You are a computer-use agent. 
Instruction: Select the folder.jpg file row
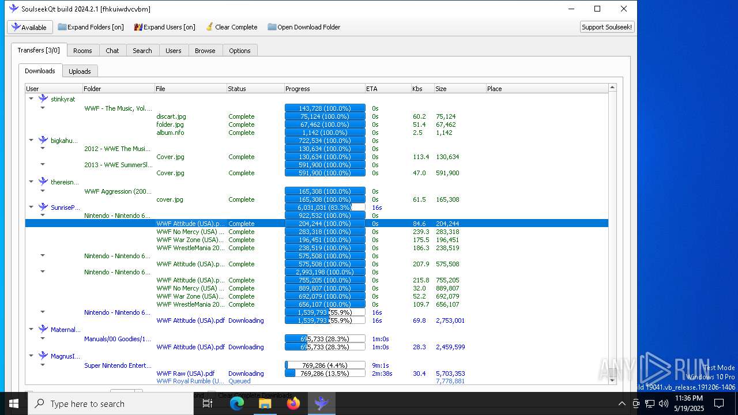pos(317,124)
